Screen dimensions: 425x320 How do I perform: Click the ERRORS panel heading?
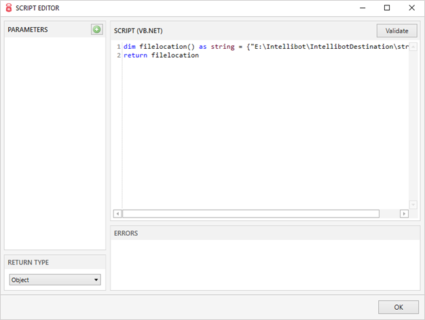pos(126,233)
